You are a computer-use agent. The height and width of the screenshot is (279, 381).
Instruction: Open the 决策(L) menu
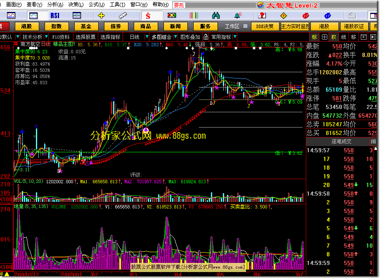[76, 5]
